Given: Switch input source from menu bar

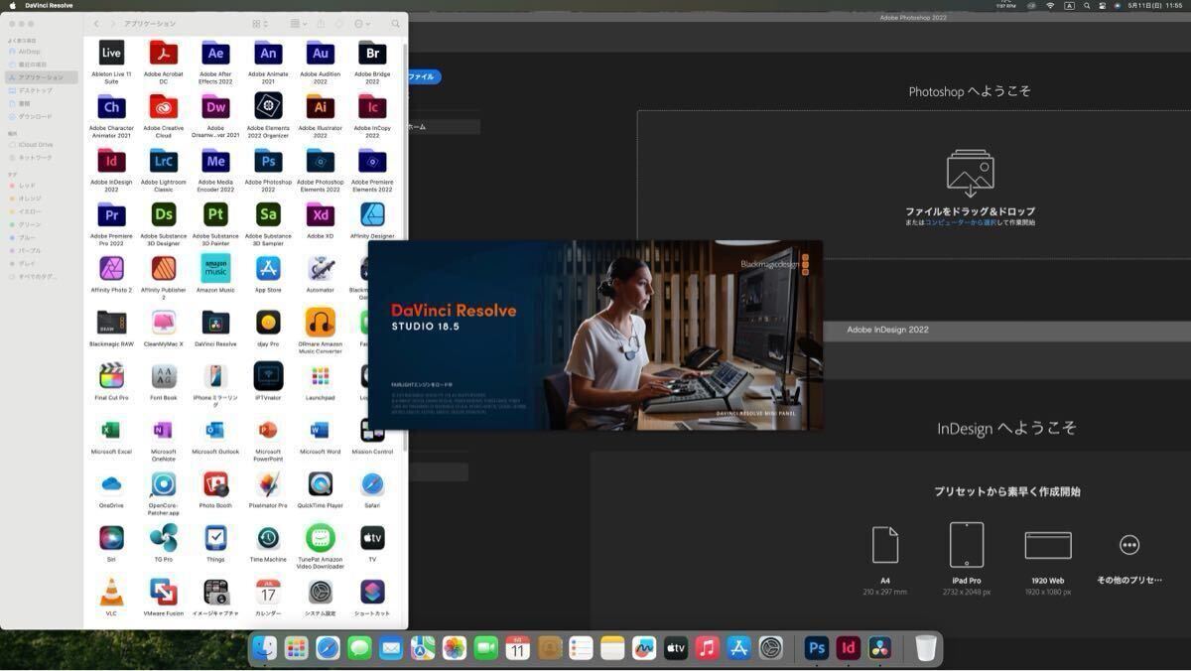Looking at the screenshot, I should tap(1069, 6).
